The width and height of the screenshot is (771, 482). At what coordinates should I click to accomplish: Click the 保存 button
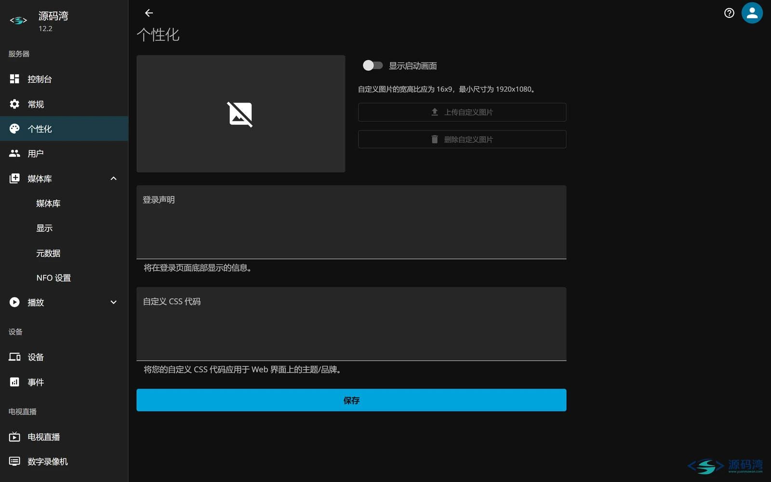[x=351, y=400]
